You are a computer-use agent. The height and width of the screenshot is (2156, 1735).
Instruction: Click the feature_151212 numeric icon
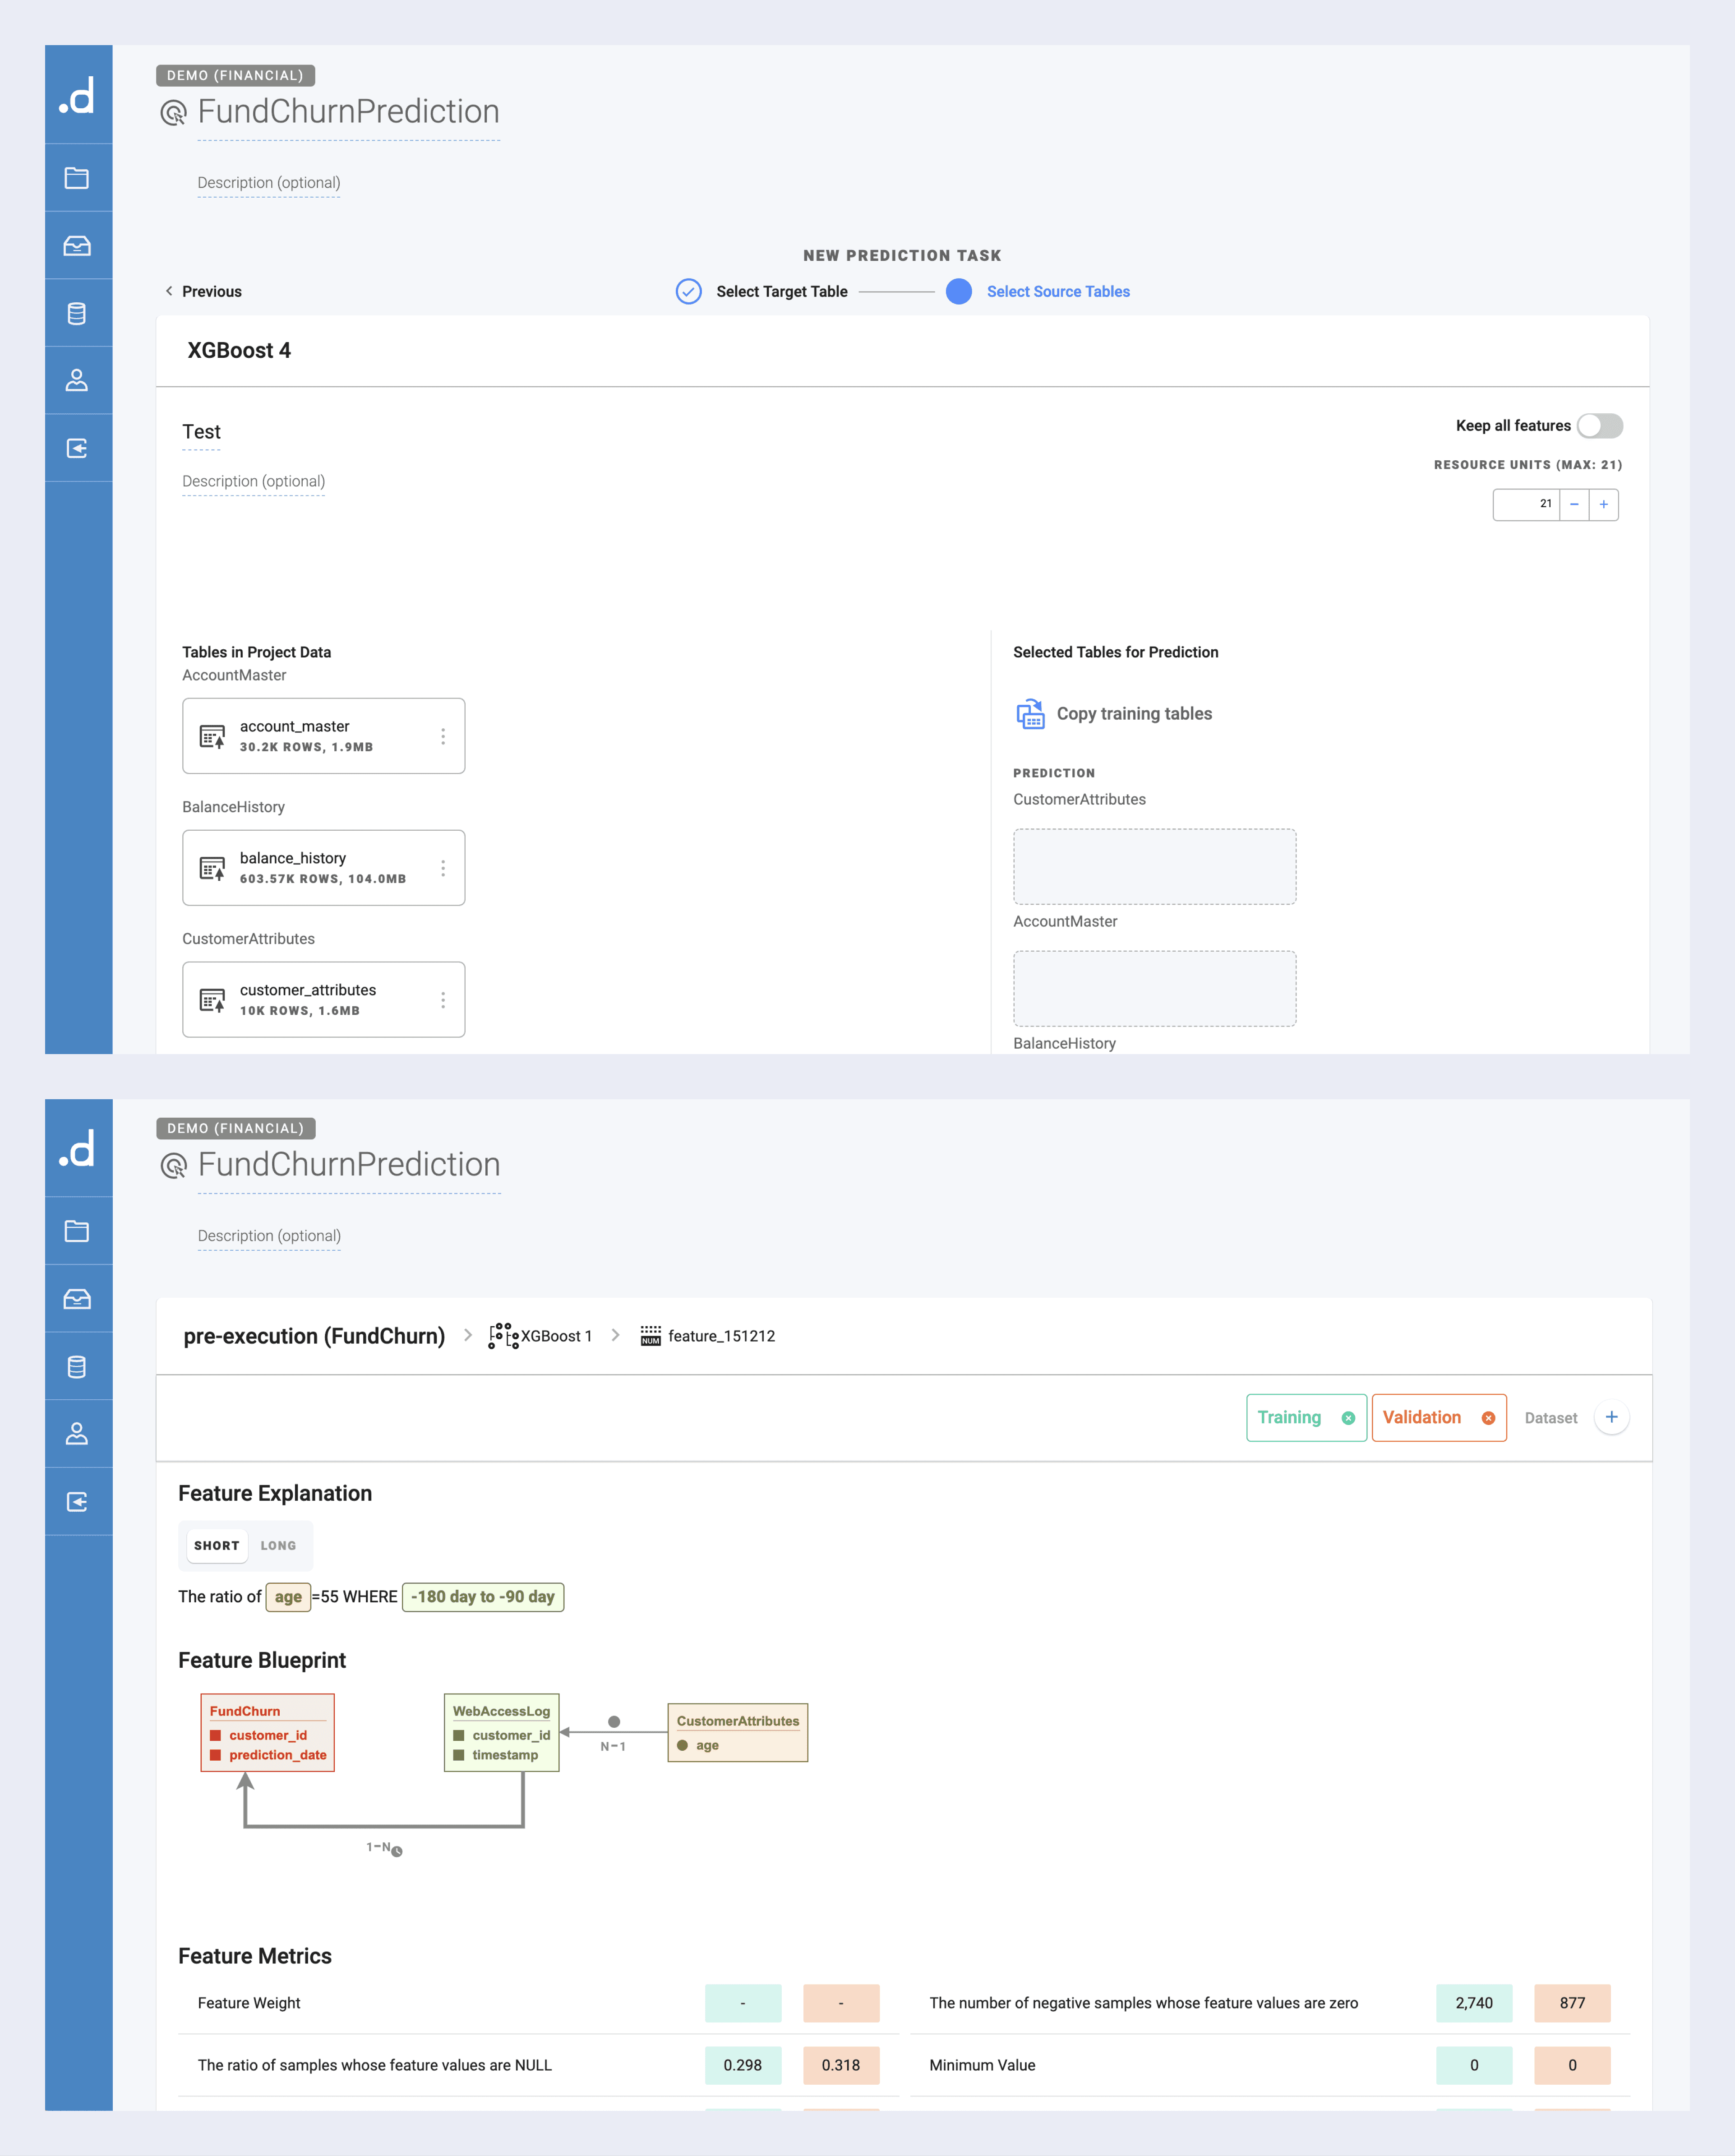(650, 1336)
